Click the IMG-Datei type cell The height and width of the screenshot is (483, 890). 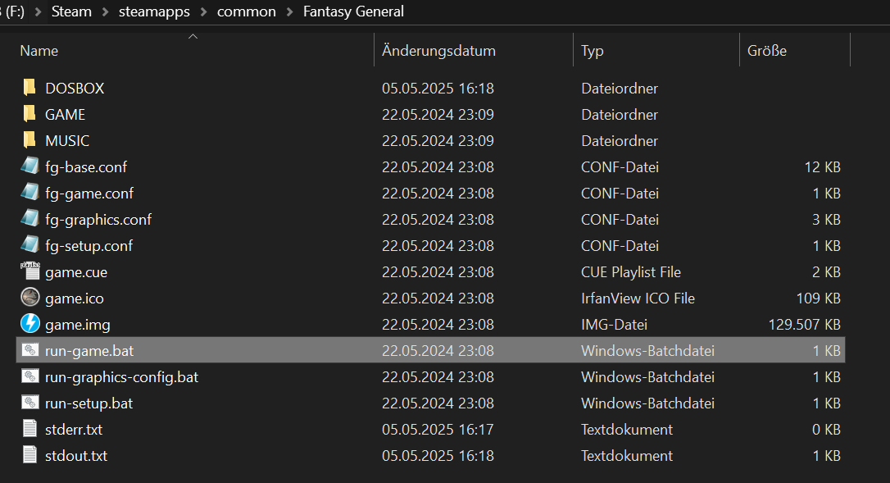tap(614, 324)
